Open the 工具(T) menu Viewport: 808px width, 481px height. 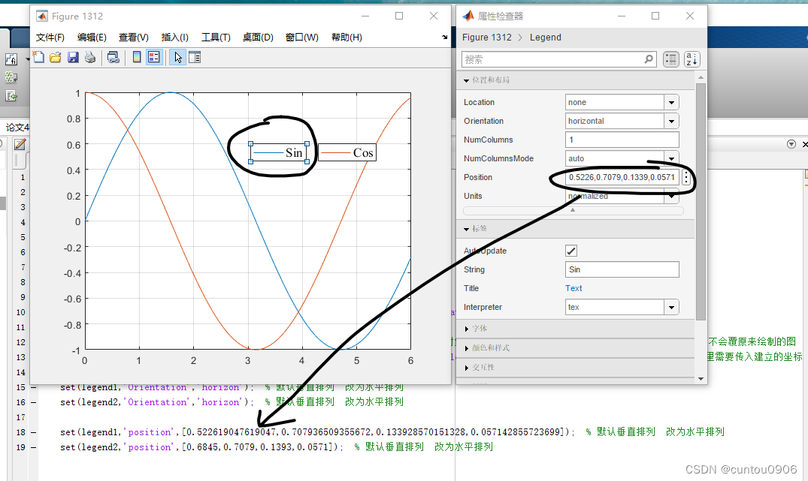(216, 38)
